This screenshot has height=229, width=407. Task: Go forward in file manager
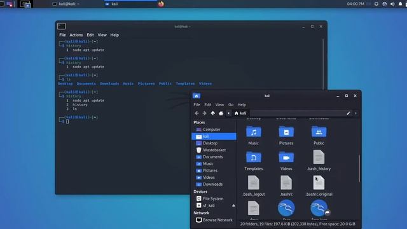click(205, 113)
